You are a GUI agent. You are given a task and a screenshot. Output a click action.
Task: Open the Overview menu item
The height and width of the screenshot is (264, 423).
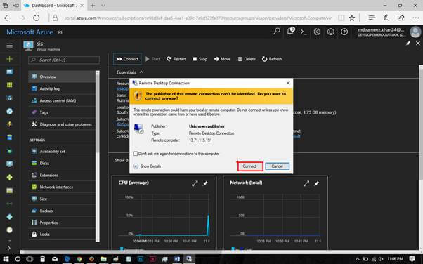pyautogui.click(x=62, y=77)
